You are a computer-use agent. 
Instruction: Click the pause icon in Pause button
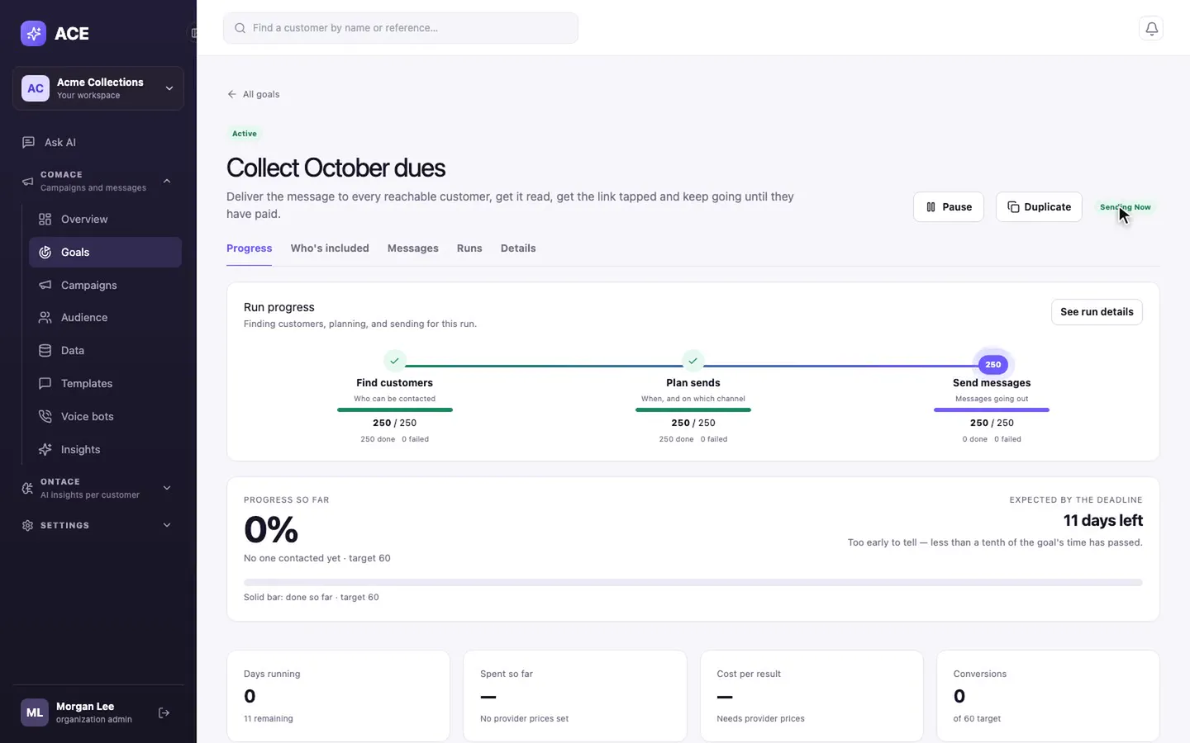point(931,207)
